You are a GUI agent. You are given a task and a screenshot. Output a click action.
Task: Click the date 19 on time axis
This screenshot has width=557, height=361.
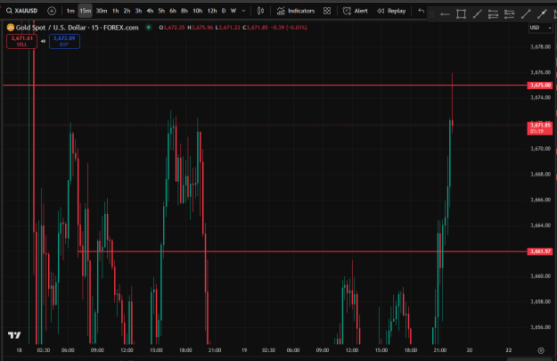(244, 350)
